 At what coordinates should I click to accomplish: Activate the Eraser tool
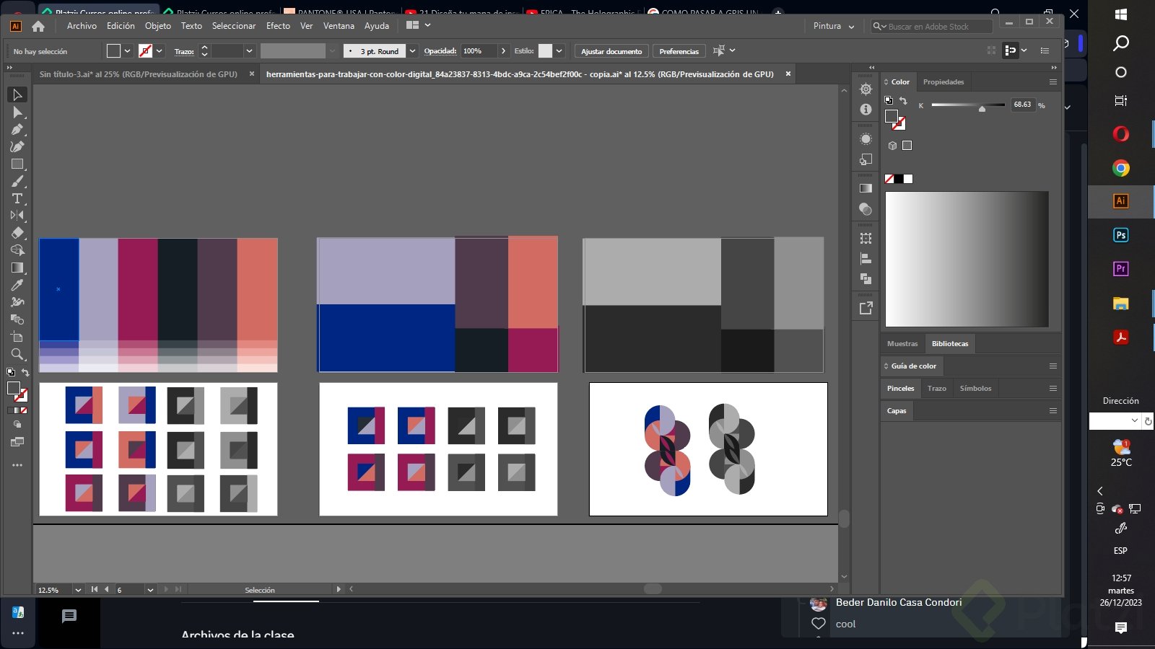(17, 233)
